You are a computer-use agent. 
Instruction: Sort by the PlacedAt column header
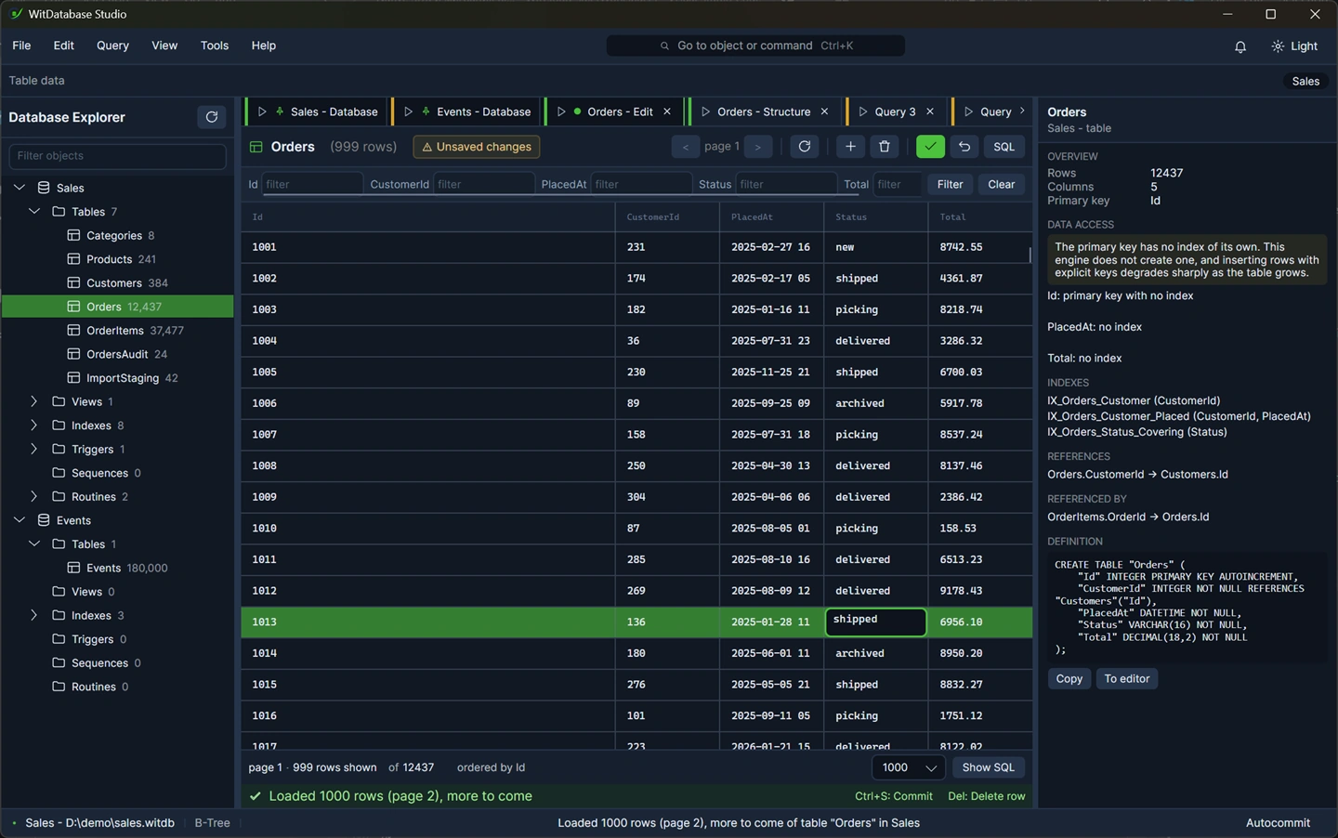[x=771, y=217]
